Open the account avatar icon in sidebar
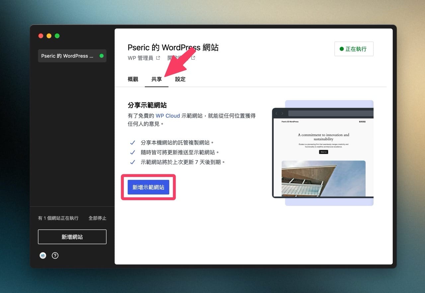The height and width of the screenshot is (293, 425). point(43,256)
